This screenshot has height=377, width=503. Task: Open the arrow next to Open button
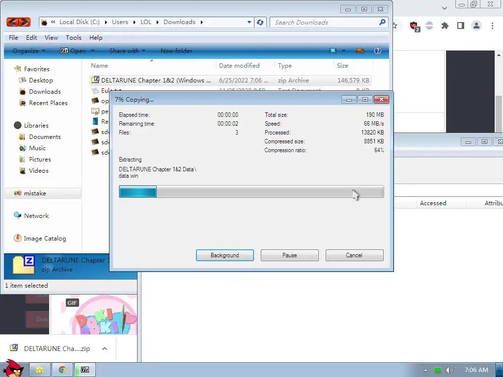[x=92, y=51]
